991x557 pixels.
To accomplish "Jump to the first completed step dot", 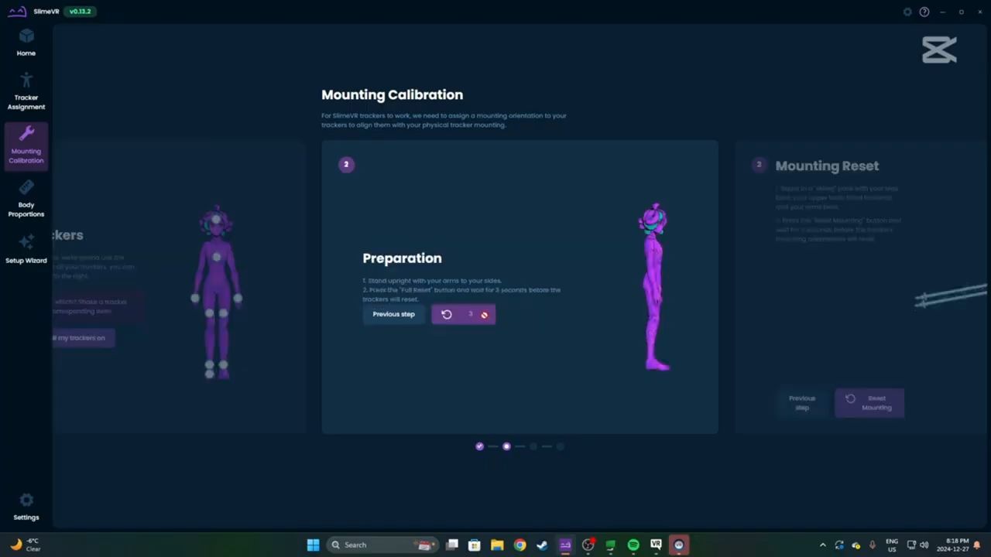I will pyautogui.click(x=479, y=446).
